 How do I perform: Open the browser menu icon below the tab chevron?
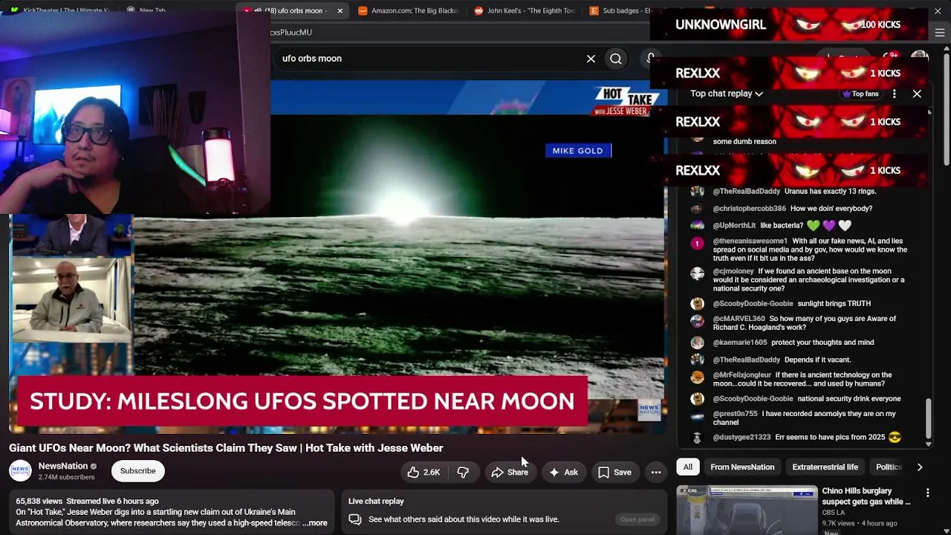pyautogui.click(x=940, y=33)
